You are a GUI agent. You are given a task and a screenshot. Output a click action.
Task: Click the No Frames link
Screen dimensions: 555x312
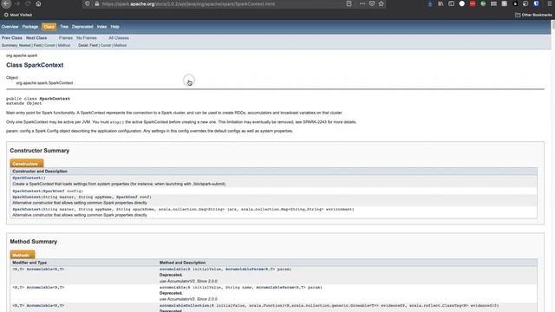pyautogui.click(x=87, y=38)
